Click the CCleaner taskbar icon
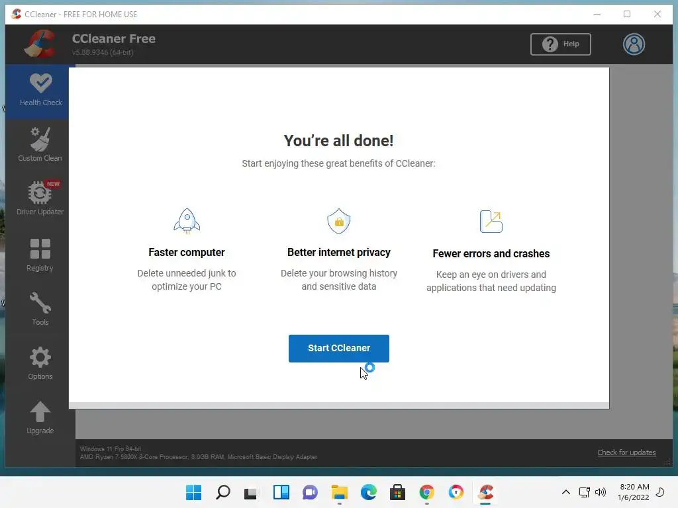 485,492
